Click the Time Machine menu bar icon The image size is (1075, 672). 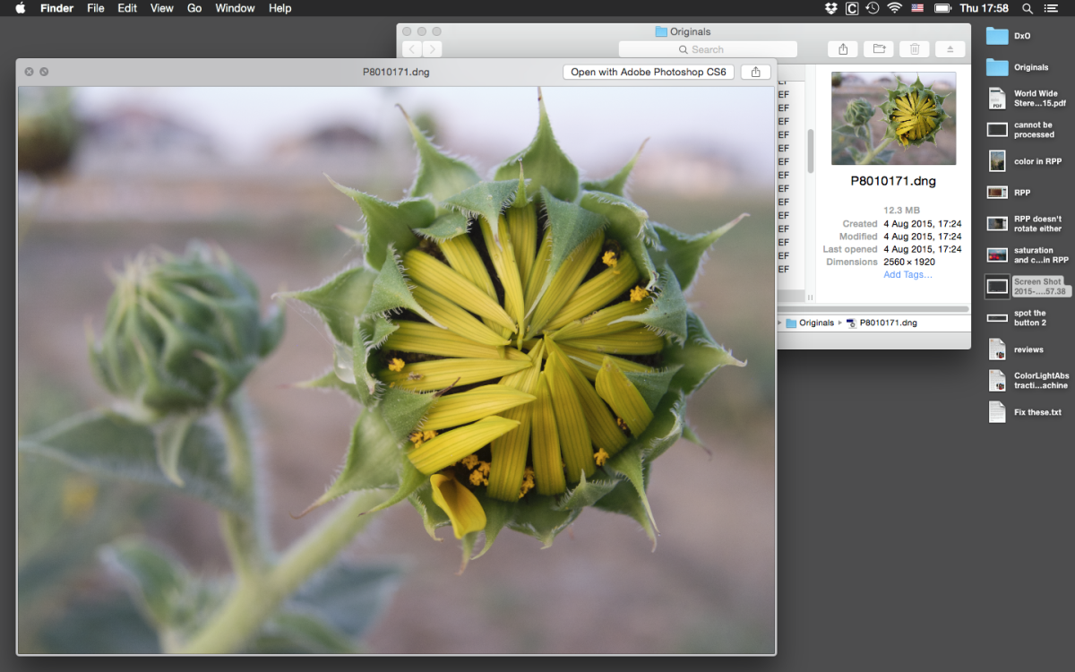pyautogui.click(x=873, y=8)
